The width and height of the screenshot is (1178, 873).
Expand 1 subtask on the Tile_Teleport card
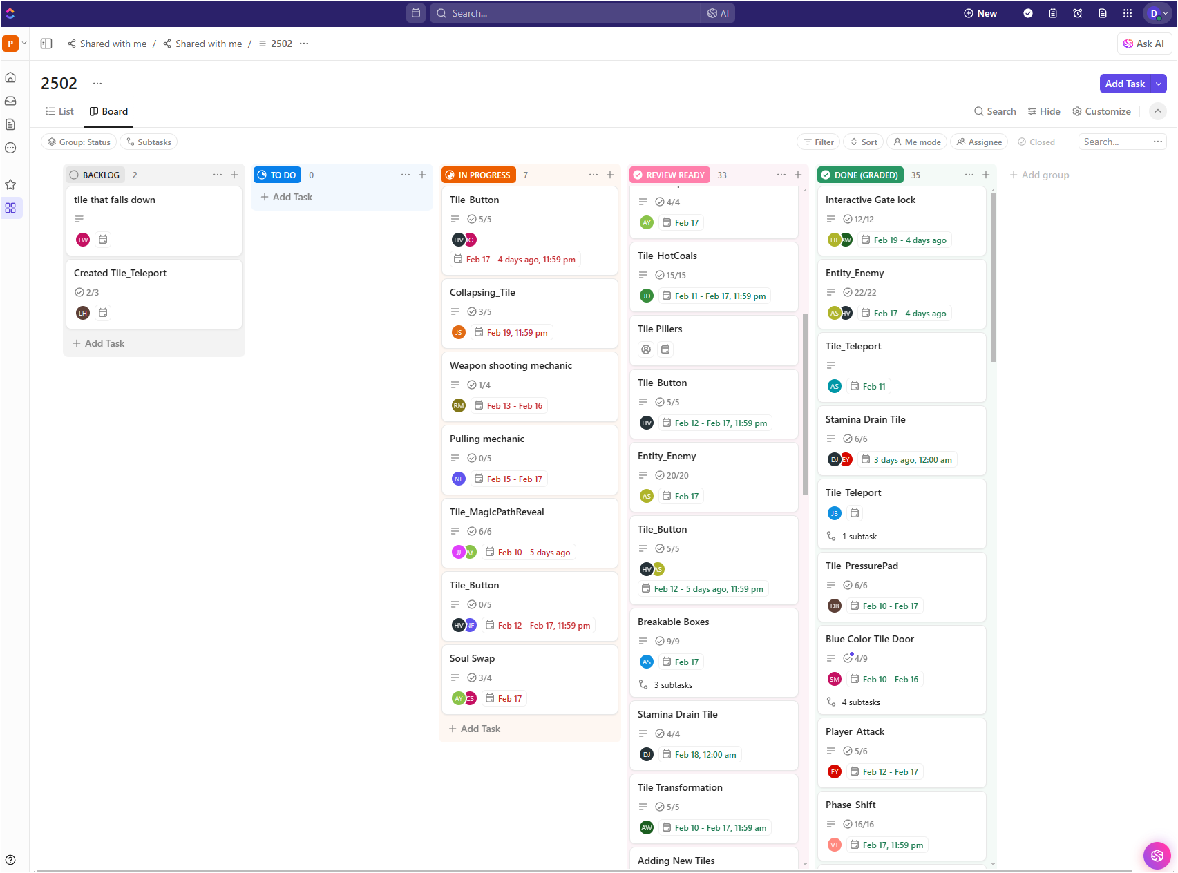coord(852,537)
